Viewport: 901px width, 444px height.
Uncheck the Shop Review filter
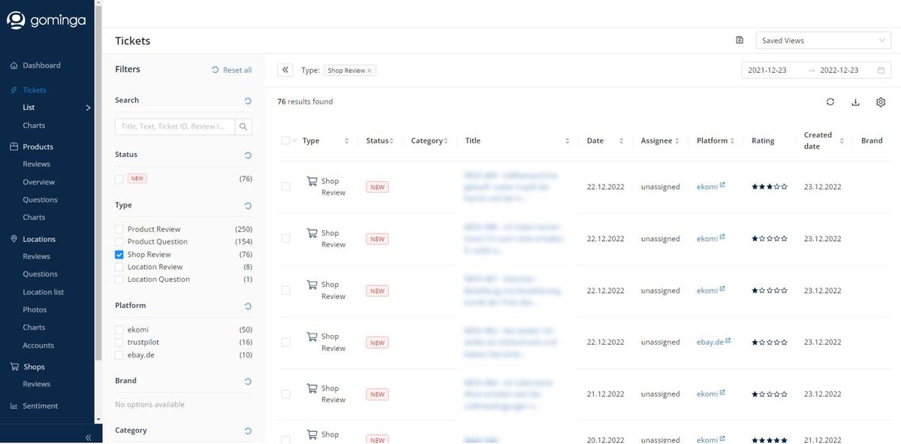(119, 255)
